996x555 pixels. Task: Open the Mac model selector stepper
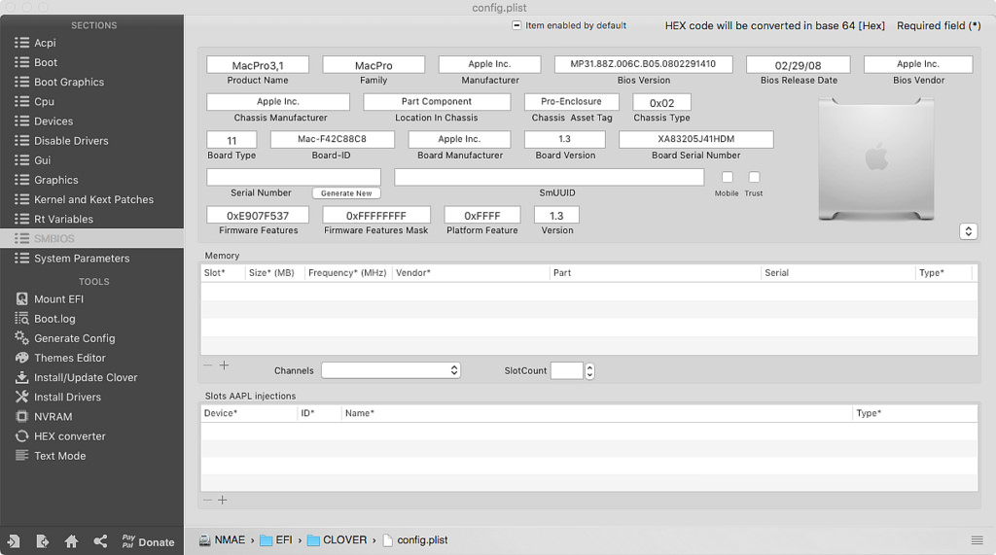(968, 231)
